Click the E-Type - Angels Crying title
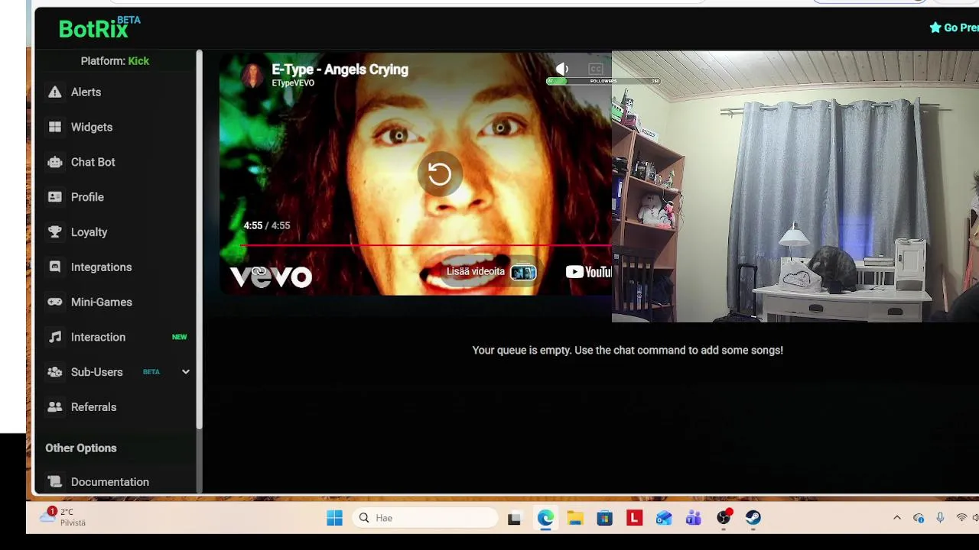Image resolution: width=979 pixels, height=550 pixels. point(340,70)
